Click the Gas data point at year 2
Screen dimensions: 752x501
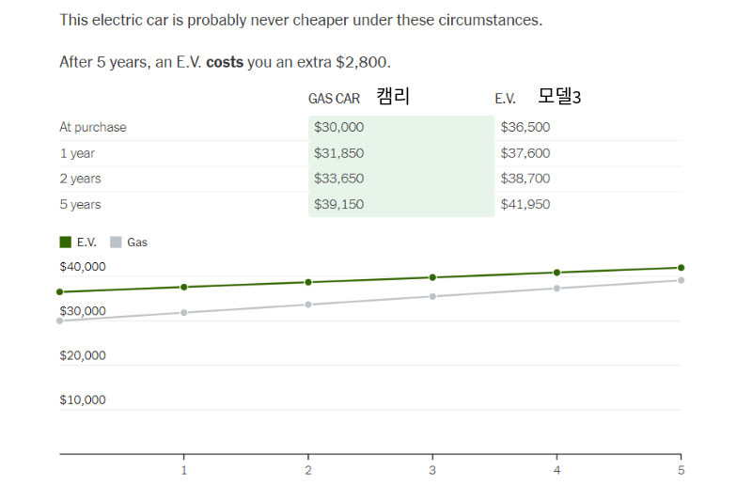pos(308,305)
